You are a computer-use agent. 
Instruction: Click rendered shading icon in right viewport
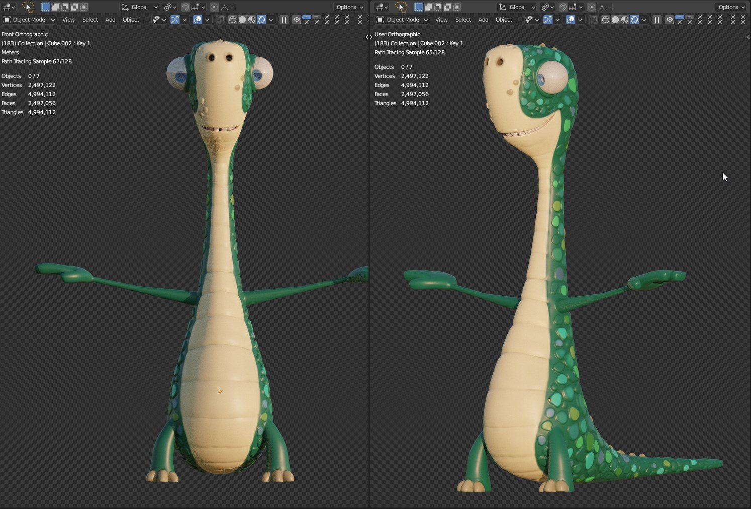coord(634,20)
